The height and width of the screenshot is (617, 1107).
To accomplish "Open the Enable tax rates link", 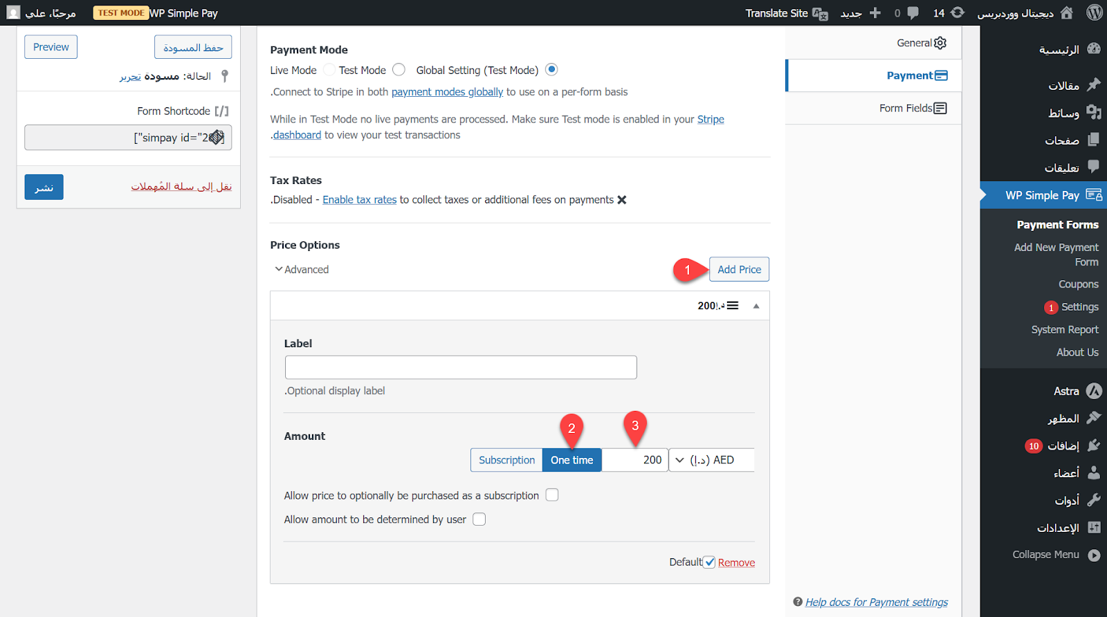I will click(x=359, y=200).
